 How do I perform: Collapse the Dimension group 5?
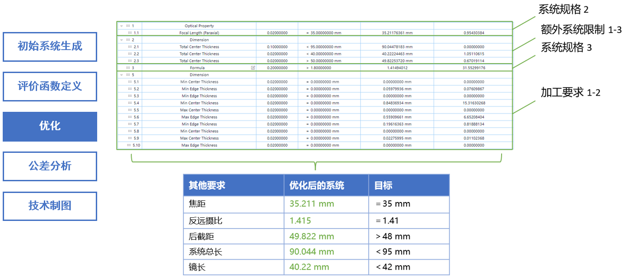[122, 75]
